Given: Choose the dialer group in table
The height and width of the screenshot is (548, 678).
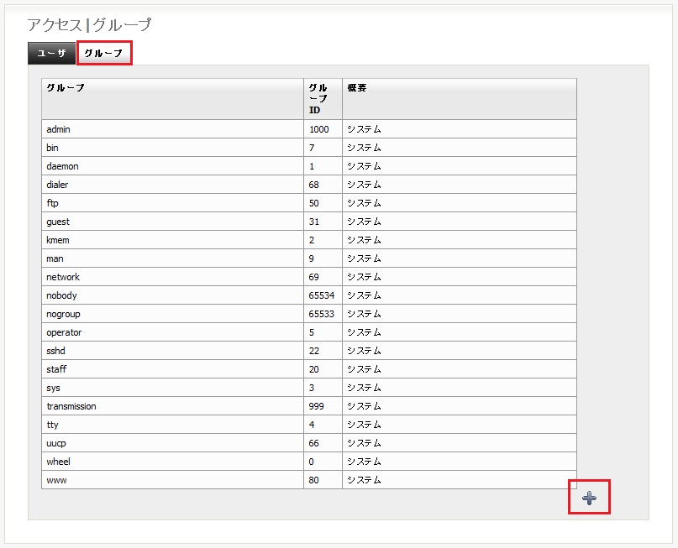Looking at the screenshot, I should pyautogui.click(x=308, y=185).
